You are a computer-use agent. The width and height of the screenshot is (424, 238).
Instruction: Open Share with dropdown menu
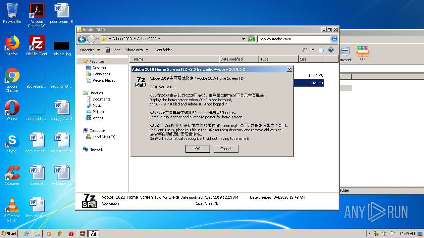pos(137,50)
